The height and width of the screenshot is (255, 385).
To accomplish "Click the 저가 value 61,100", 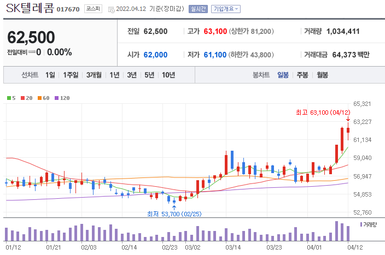I will click(x=215, y=55).
